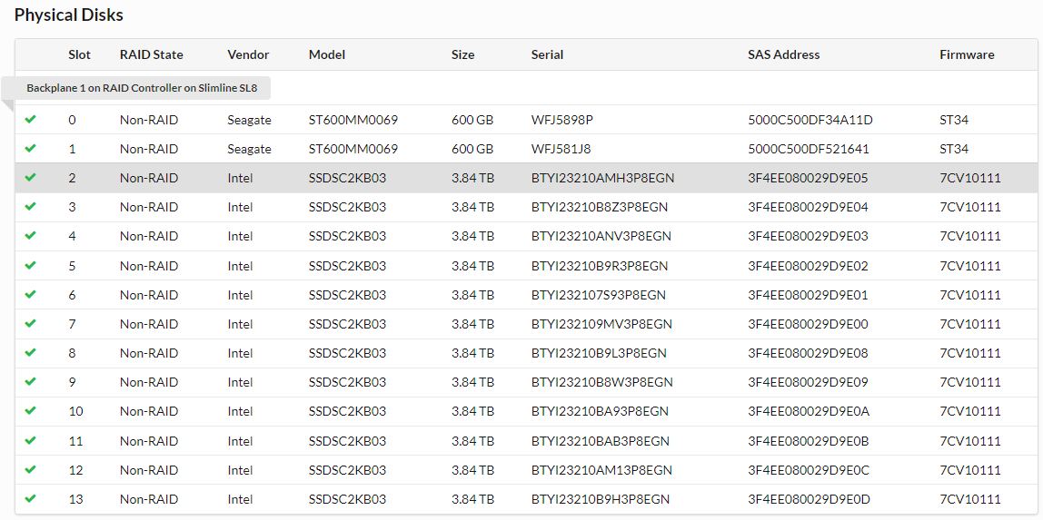
Task: Click the RAID State column header
Action: coord(151,54)
